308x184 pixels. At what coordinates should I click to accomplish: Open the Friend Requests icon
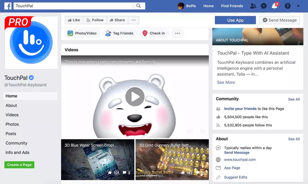(253, 6)
